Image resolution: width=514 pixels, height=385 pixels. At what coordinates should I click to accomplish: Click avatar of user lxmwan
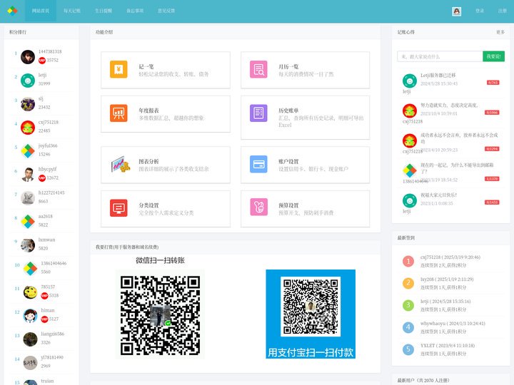coord(28,245)
